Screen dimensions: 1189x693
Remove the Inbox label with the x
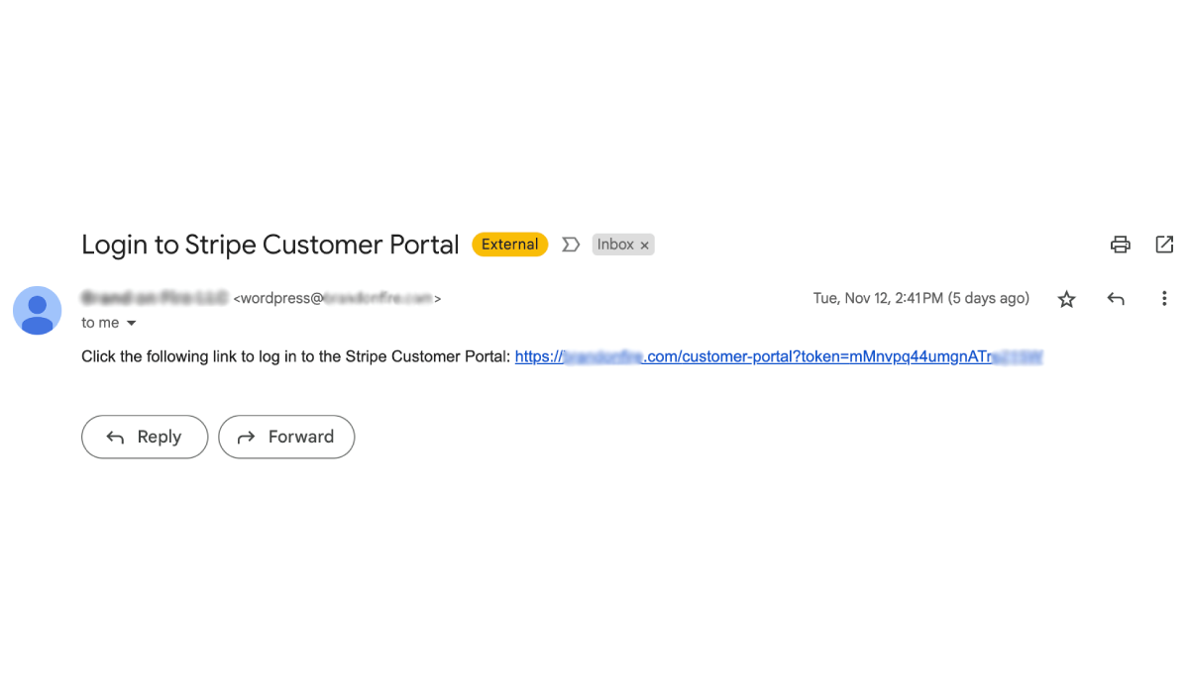(x=645, y=245)
